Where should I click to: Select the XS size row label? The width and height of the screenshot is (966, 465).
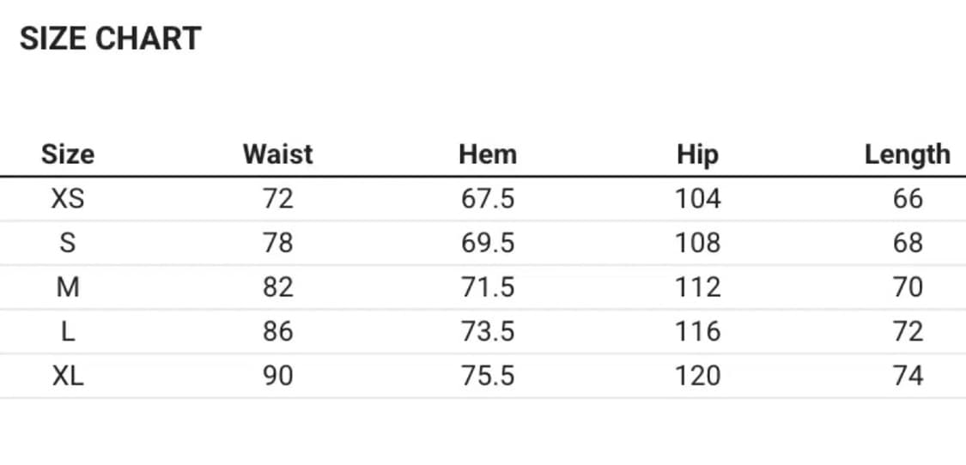68,199
